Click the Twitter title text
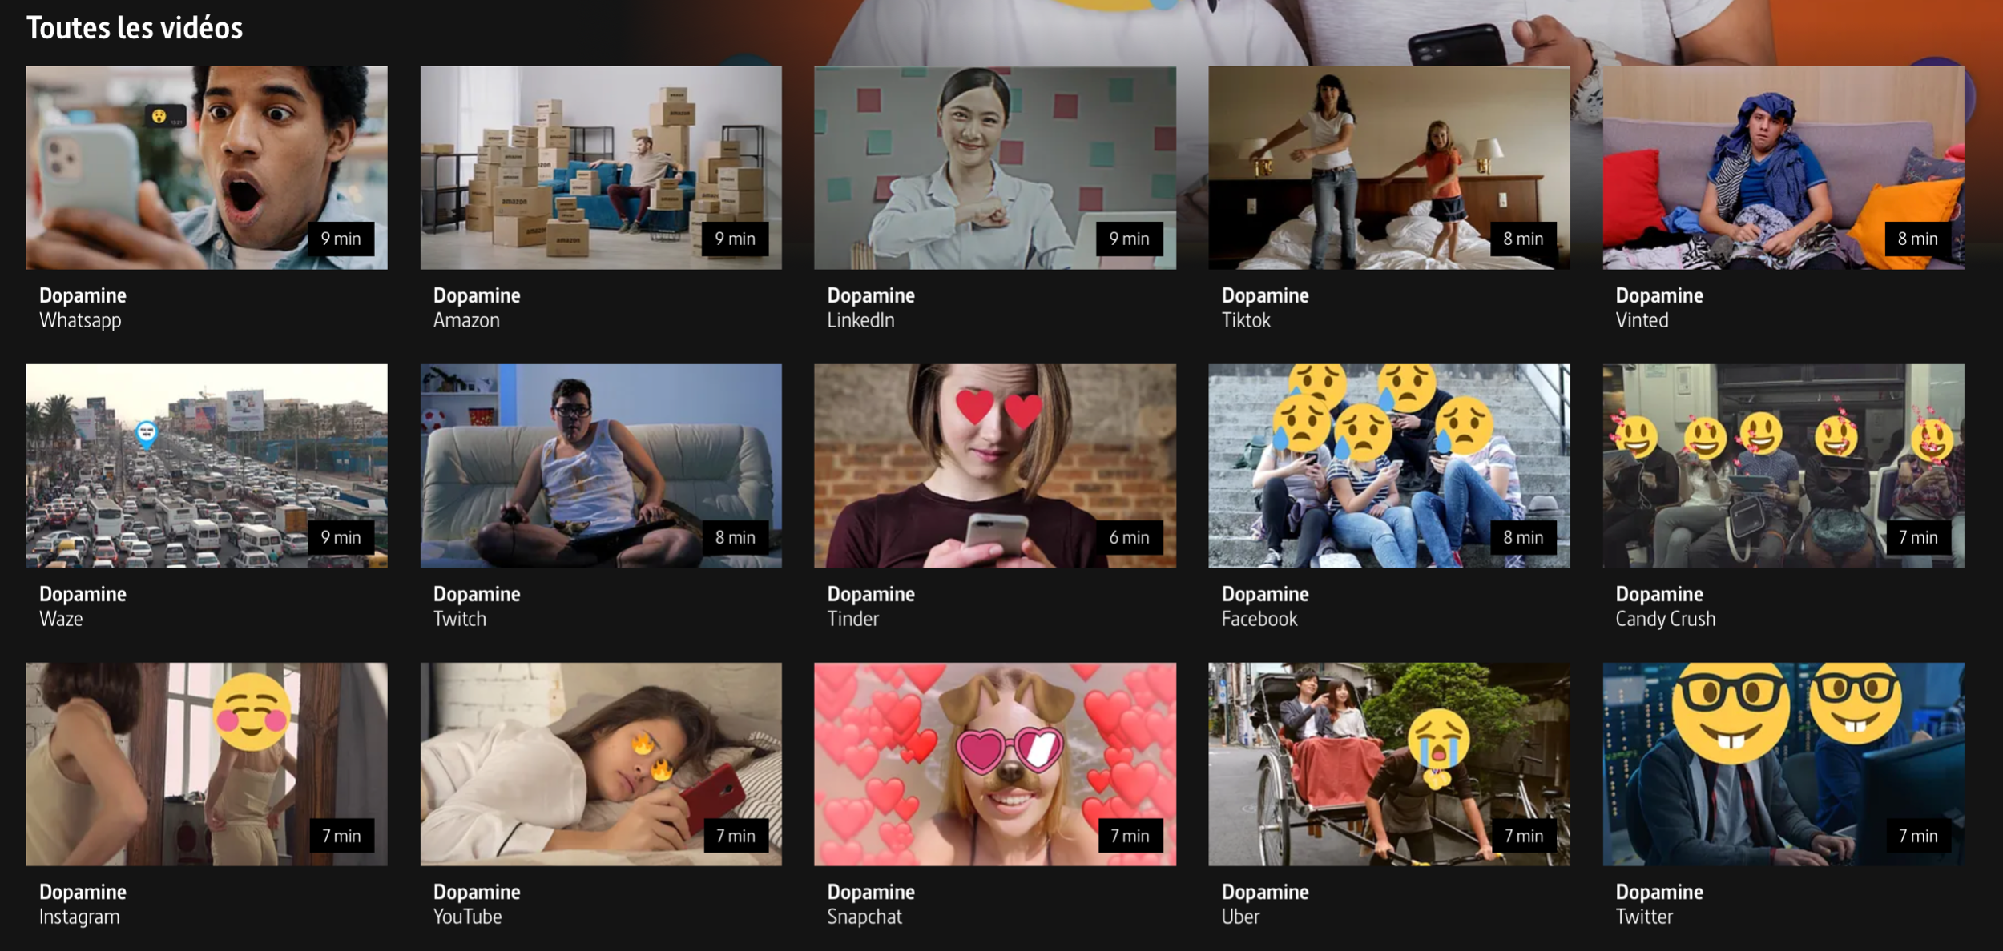The image size is (2003, 951). coord(1644,917)
